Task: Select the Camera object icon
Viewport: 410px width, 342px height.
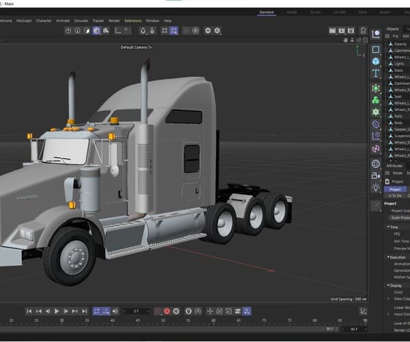Action: click(376, 176)
